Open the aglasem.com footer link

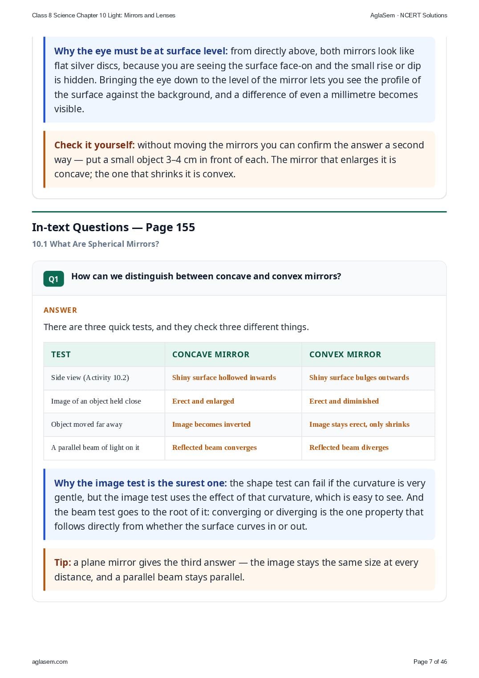click(x=50, y=662)
